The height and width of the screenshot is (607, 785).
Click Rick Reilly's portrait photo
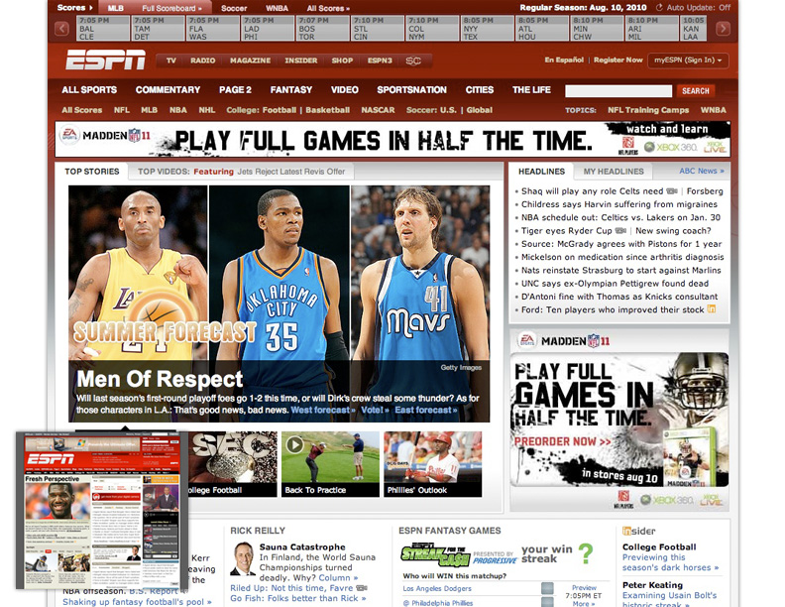tap(242, 558)
